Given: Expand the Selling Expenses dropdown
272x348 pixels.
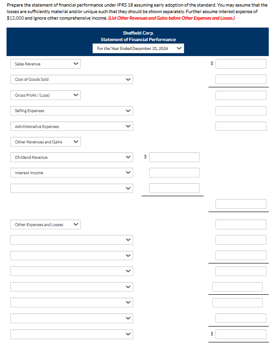Looking at the screenshot, I should pos(72,111).
